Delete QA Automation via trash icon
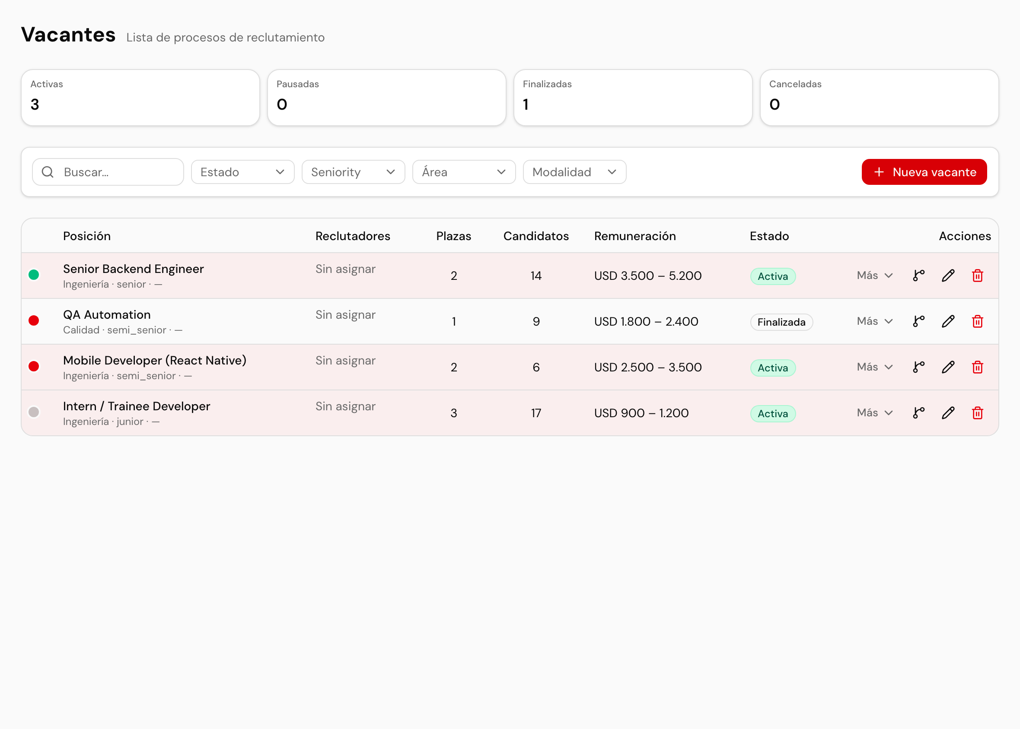 pos(977,321)
